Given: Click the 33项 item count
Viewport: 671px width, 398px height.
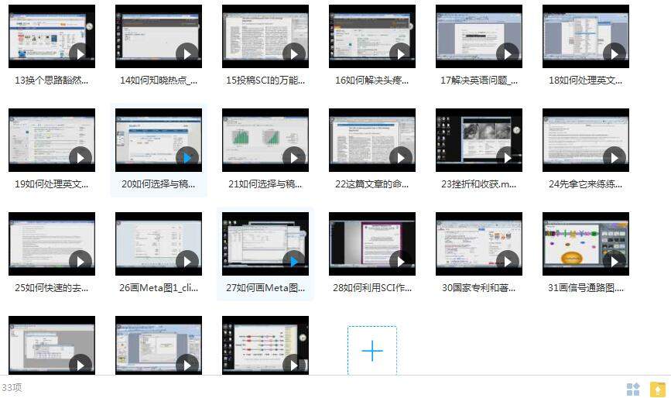Looking at the screenshot, I should click(12, 387).
